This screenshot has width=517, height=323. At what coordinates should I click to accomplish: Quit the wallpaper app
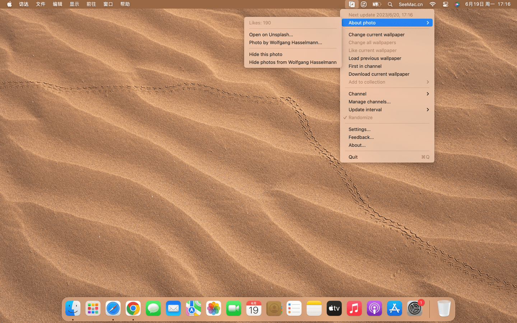click(353, 157)
